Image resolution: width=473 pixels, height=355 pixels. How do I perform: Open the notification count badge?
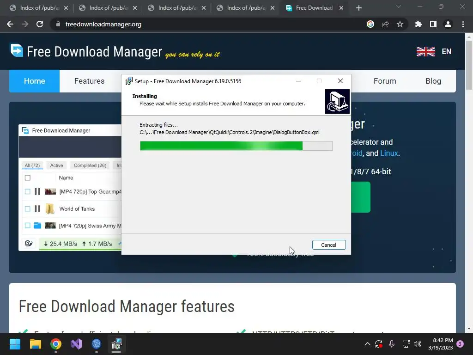[460, 344]
